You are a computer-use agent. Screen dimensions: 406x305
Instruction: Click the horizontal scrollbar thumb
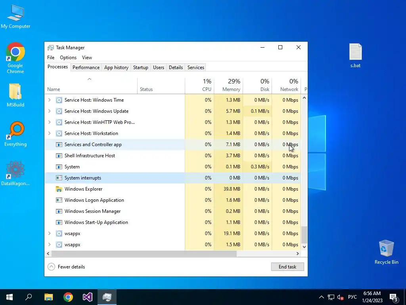click(144, 254)
